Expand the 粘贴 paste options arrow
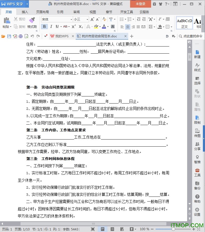 coord(11,27)
